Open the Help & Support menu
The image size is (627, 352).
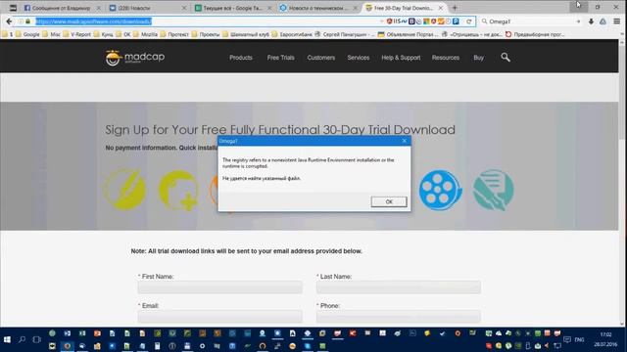(401, 58)
